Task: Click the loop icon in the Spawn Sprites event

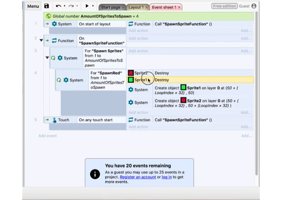Action: [x=53, y=58]
